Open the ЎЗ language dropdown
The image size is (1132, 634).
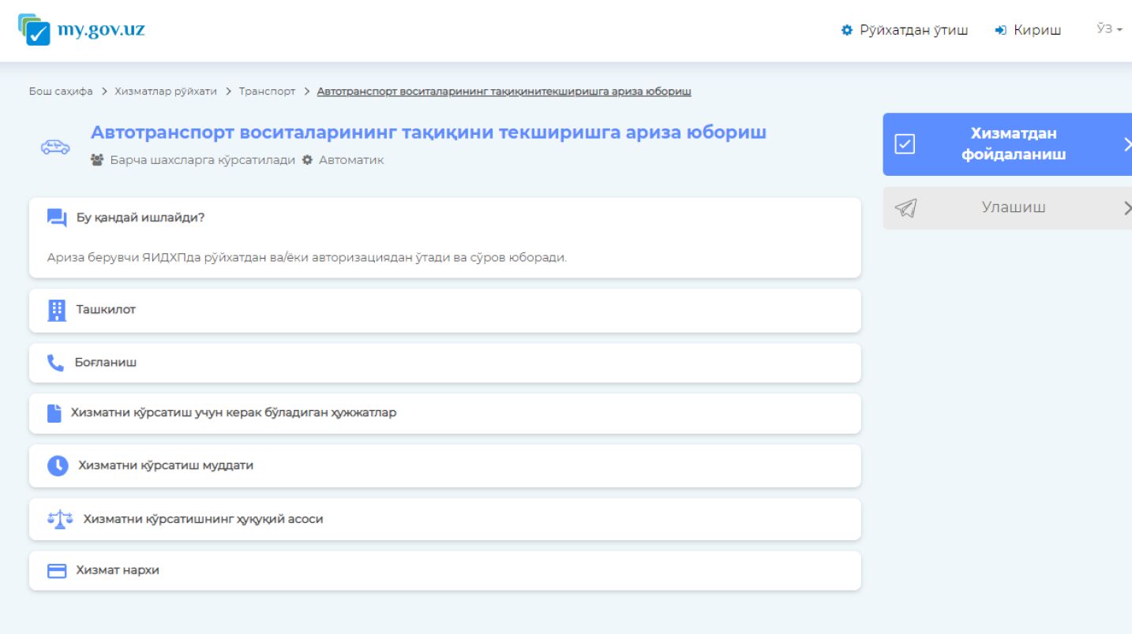click(x=1109, y=29)
